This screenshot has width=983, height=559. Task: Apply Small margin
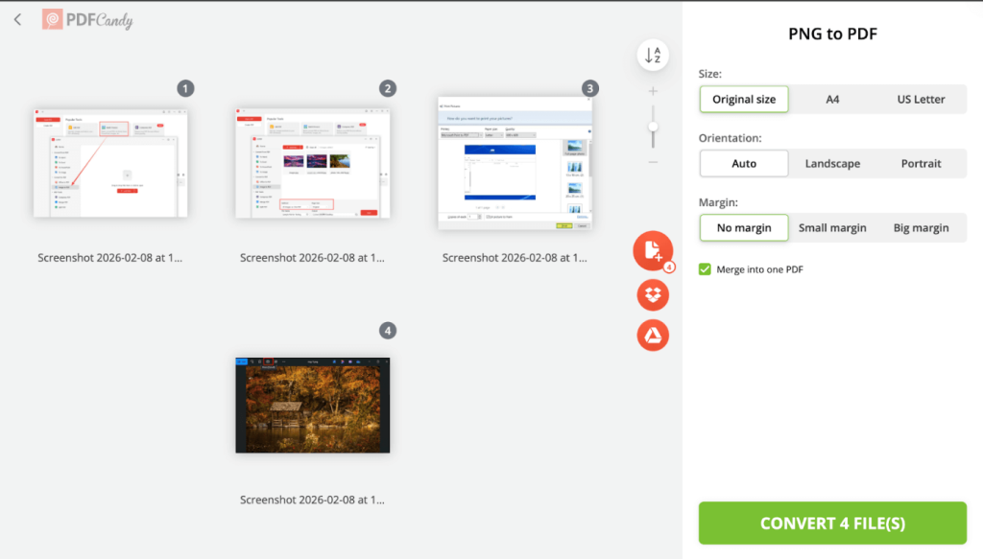click(x=832, y=227)
